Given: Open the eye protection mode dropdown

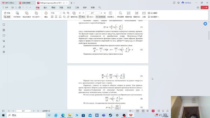Looking at the screenshot, I should [x=131, y=111].
